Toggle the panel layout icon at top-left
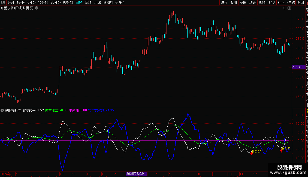The width and height of the screenshot is (308, 177). point(3,2)
